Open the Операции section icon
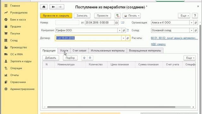 [6, 68]
